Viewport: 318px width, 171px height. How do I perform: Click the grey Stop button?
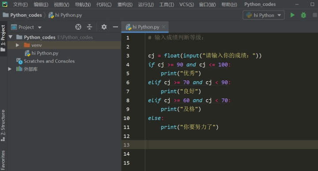pos(315,15)
